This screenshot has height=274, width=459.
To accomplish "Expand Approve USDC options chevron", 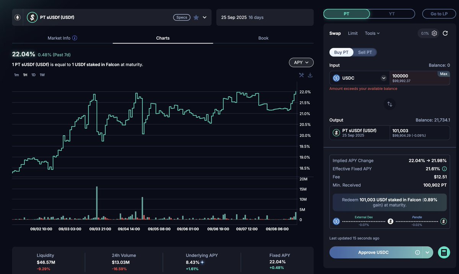I will (427, 252).
